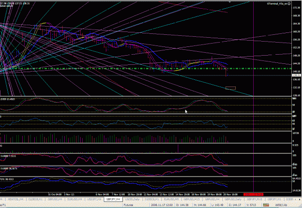302x208 pixels.
Task: Click the red highlighted date label on time axis
Action: pyautogui.click(x=253, y=194)
